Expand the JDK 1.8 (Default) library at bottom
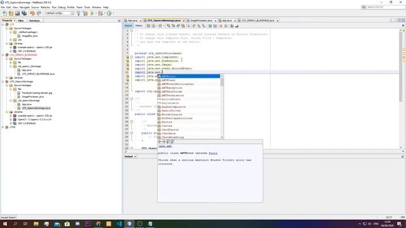Image resolution: width=406 pixels, height=228 pixels. pos(11,123)
